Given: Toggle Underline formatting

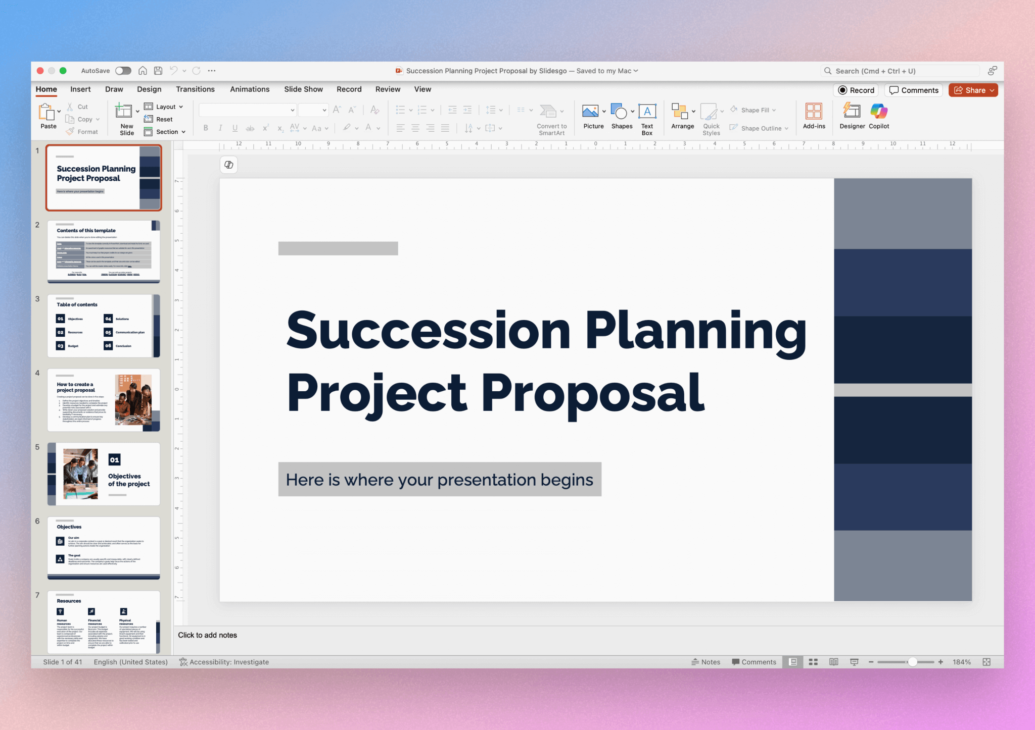Looking at the screenshot, I should point(235,128).
